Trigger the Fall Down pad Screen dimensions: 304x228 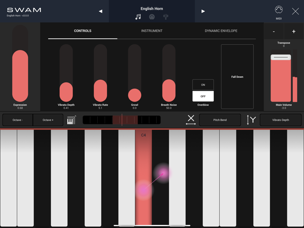[x=237, y=76]
